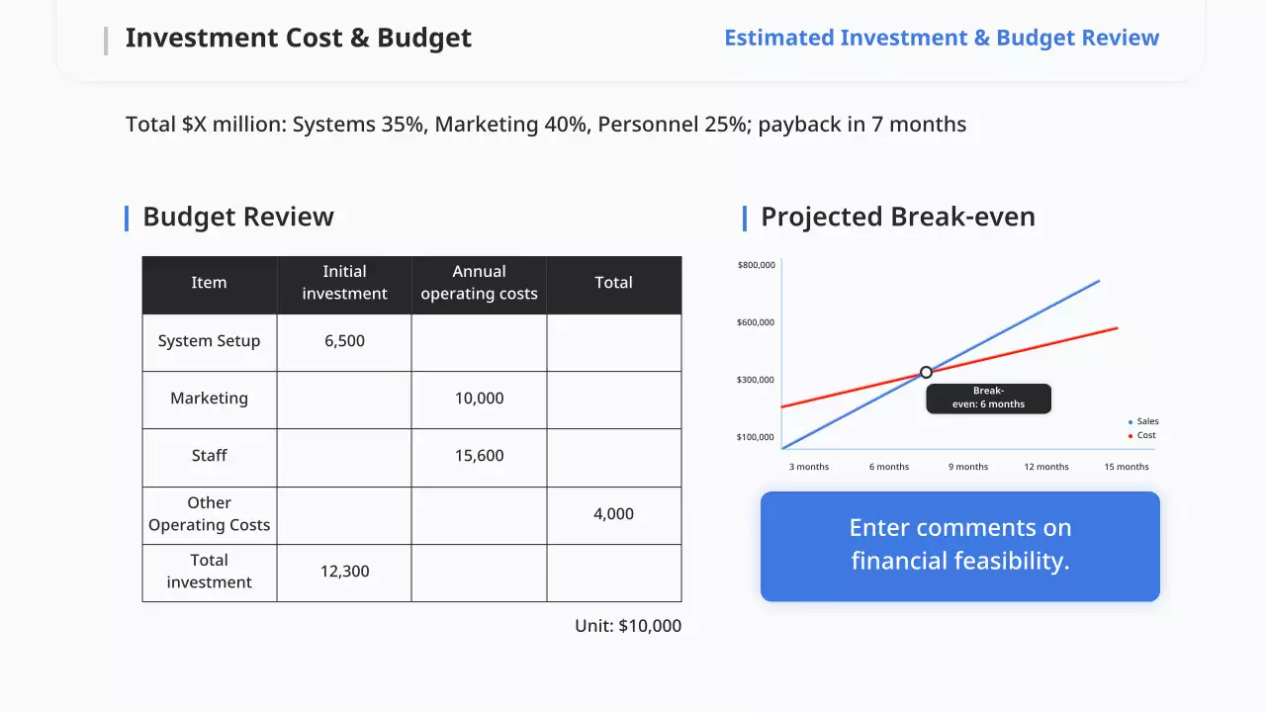Select the 'Unit: $10,000' note
The image size is (1266, 712).
coord(627,626)
